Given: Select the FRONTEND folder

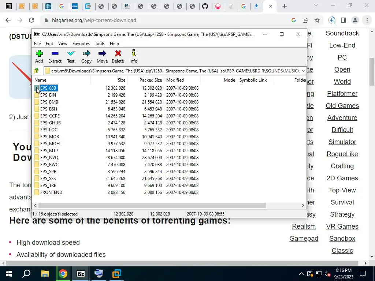Looking at the screenshot, I should pyautogui.click(x=51, y=192).
